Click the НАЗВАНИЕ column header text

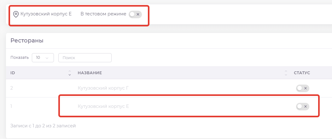[x=90, y=73]
